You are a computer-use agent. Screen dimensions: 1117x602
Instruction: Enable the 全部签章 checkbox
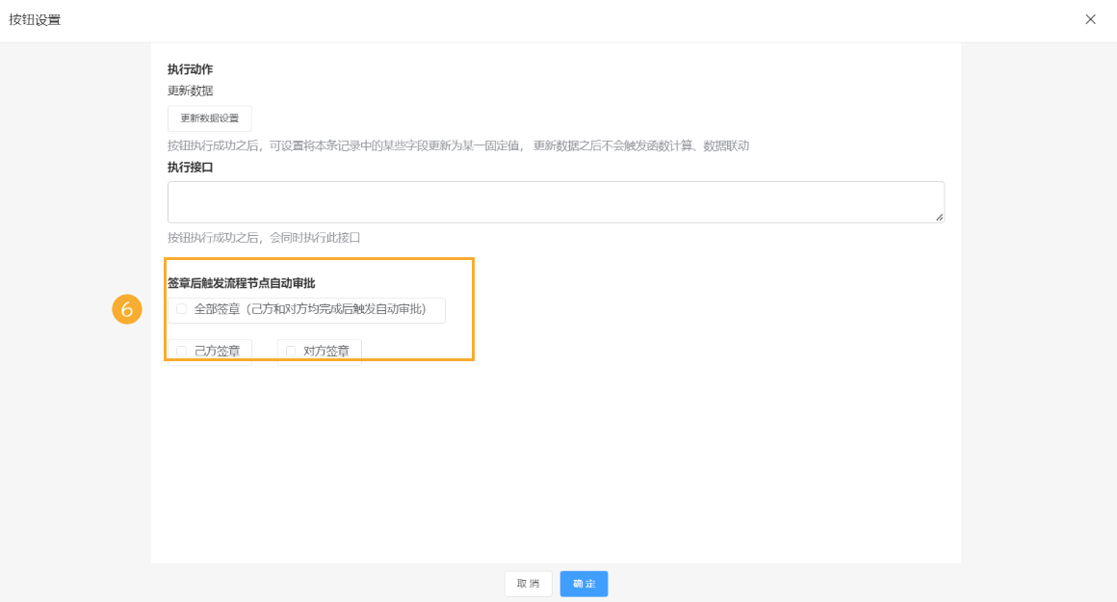click(x=181, y=310)
